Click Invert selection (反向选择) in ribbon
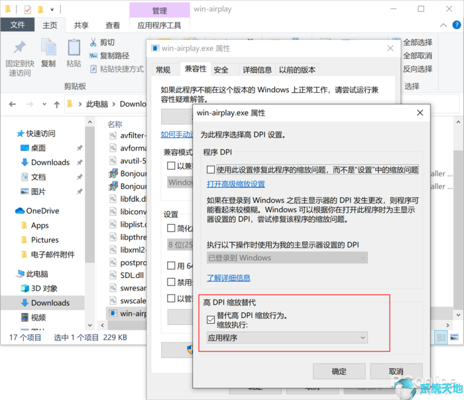The image size is (464, 400). [x=418, y=69]
